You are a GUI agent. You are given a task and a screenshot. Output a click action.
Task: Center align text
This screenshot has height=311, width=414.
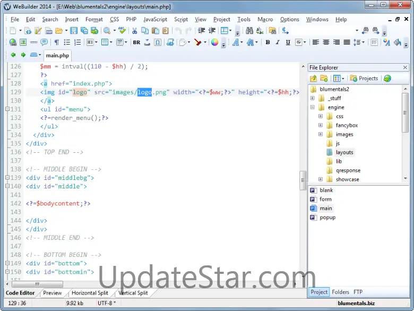(326, 42)
